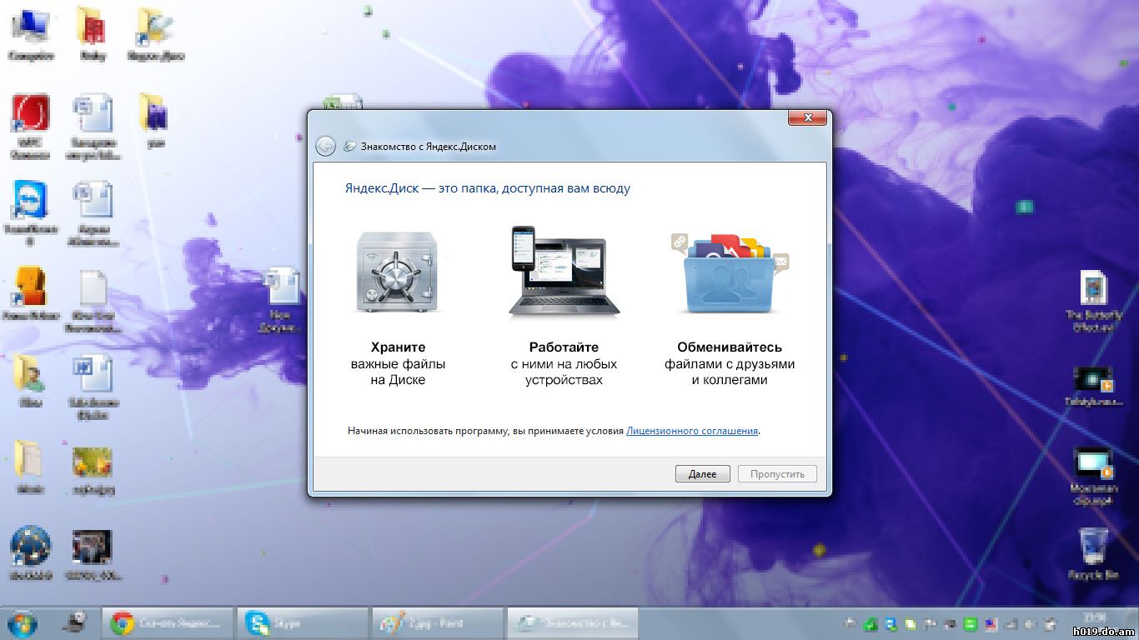Screen dimensions: 1139x640
Task: Select the TeamViewer shortcut on the desktop
Action: [30, 212]
